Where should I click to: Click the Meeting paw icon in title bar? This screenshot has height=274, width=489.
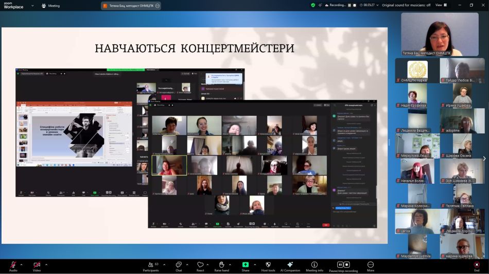pyautogui.click(x=44, y=6)
